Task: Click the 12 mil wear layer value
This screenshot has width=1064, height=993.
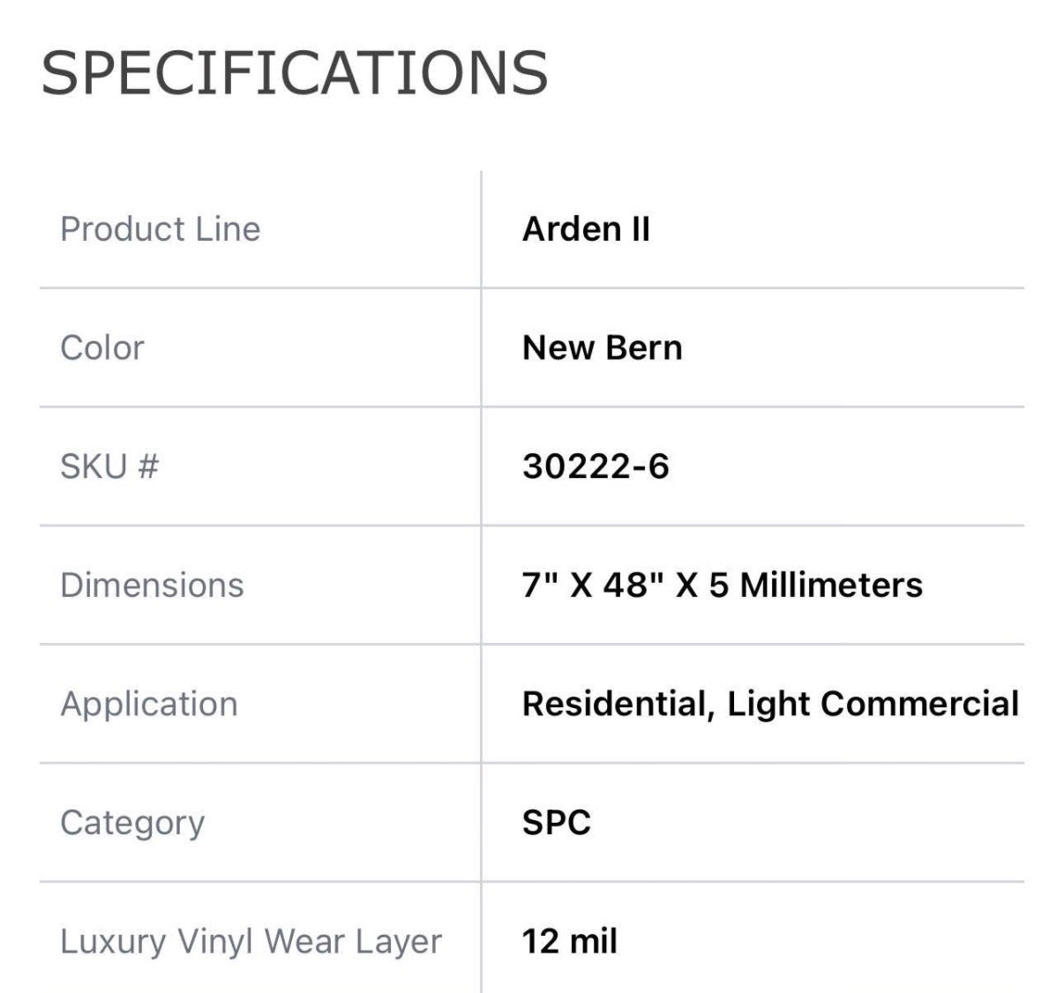Action: (569, 941)
